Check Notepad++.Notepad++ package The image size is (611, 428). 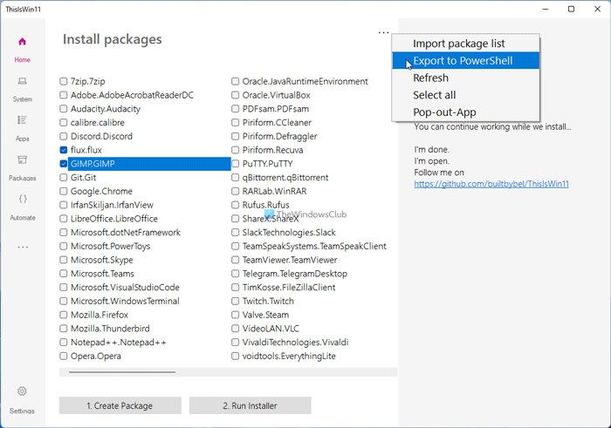point(64,343)
